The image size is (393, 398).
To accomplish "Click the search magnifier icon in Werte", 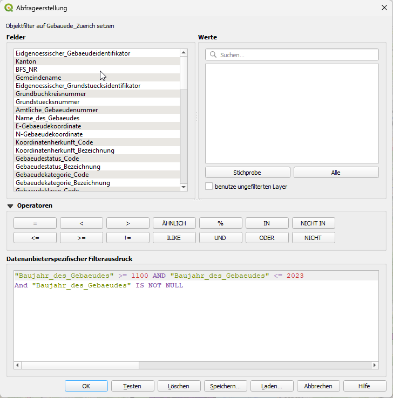I will point(213,55).
